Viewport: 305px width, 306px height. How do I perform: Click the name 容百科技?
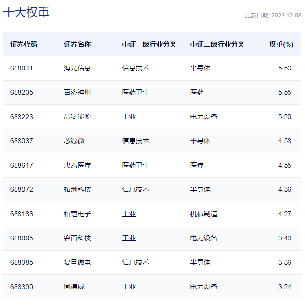(77, 238)
